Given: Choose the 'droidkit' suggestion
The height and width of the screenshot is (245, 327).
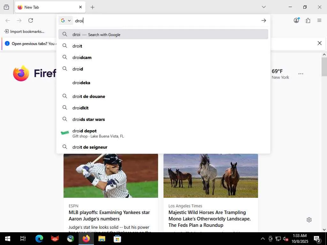Looking at the screenshot, I should pyautogui.click(x=163, y=108).
